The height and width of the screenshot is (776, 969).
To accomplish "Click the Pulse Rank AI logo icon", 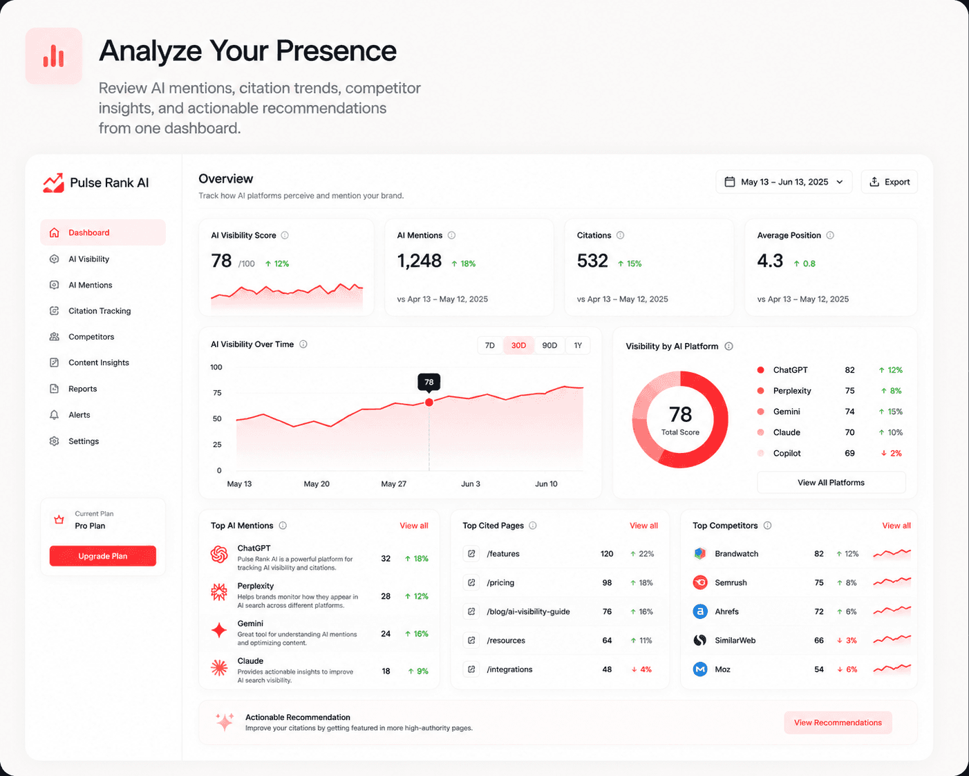I will 53,183.
